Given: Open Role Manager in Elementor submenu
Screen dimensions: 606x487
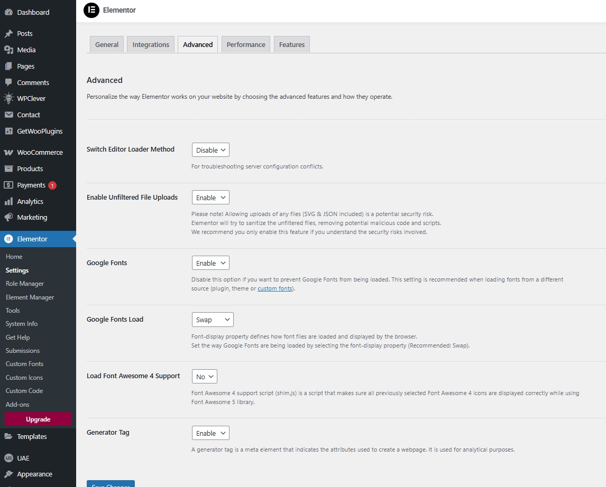Looking at the screenshot, I should (25, 284).
